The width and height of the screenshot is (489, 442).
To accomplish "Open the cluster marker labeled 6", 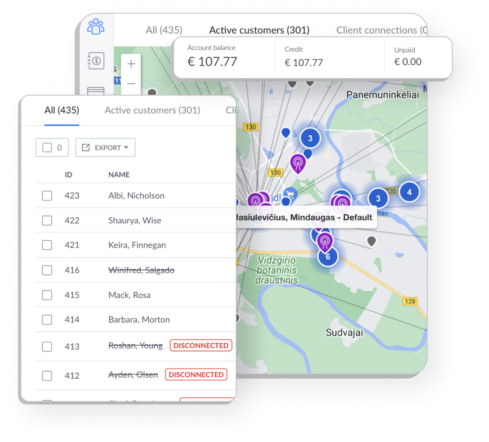I will [328, 257].
